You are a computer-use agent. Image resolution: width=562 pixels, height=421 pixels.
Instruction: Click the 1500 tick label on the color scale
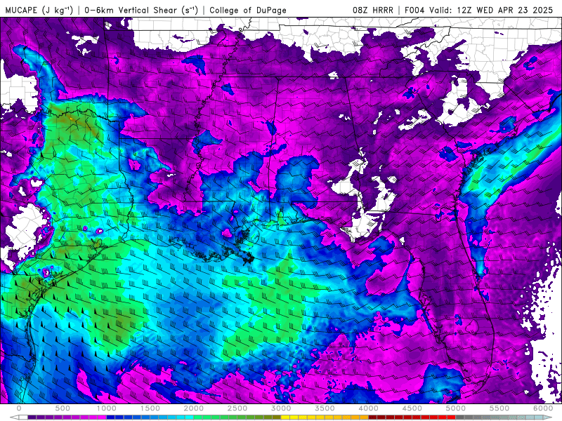(x=150, y=408)
